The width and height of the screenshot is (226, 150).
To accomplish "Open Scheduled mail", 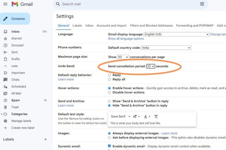I will (x=19, y=87).
